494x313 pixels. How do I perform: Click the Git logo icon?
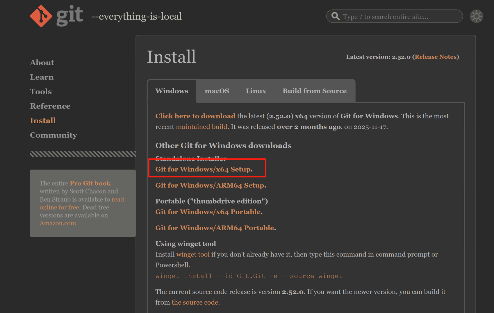[x=41, y=16]
